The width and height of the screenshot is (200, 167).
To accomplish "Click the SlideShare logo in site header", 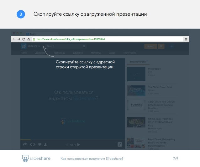I will point(30,46).
